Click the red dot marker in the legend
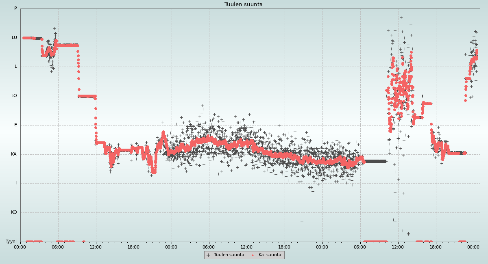This screenshot has width=488, height=264. click(253, 255)
